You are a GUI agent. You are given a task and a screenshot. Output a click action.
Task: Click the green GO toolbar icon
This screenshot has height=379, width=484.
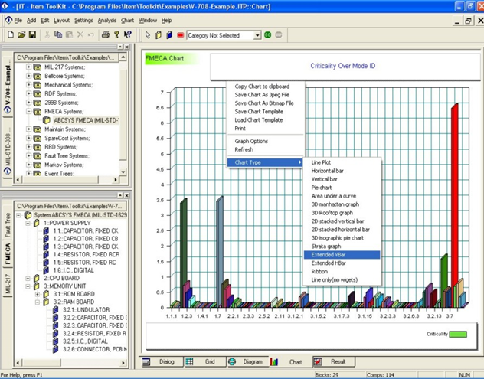coord(268,35)
